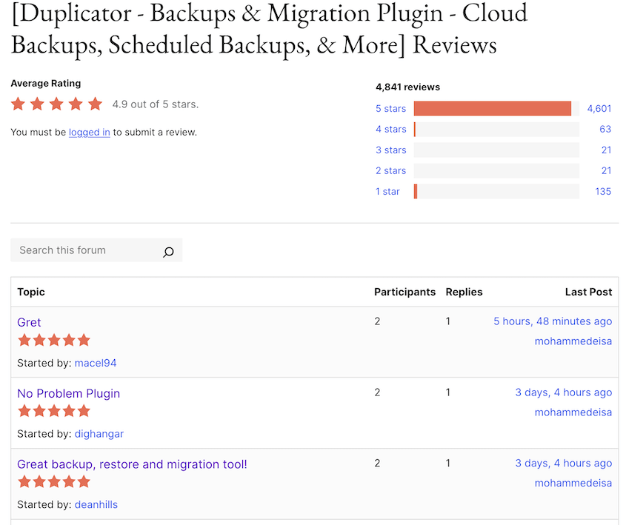Filter reviews by 2 stars
The width and height of the screenshot is (626, 525).
(391, 170)
